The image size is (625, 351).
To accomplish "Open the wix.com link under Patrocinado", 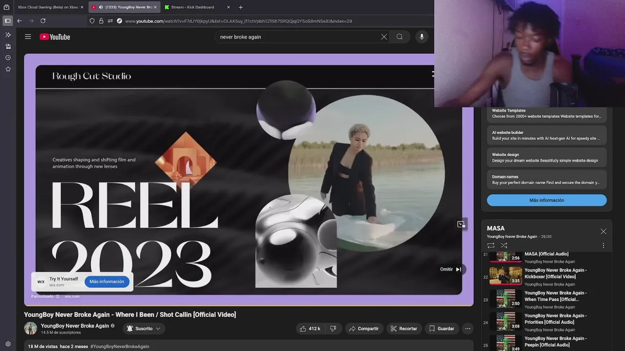I will [x=72, y=296].
